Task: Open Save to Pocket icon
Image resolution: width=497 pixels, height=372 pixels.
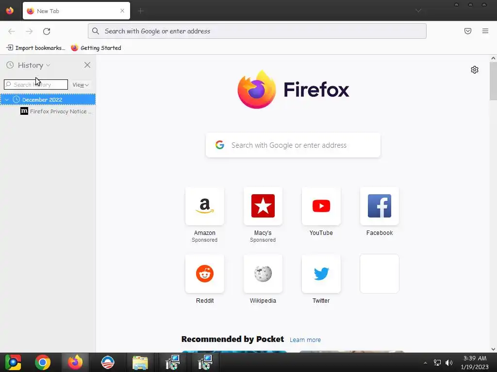Action: pyautogui.click(x=467, y=31)
